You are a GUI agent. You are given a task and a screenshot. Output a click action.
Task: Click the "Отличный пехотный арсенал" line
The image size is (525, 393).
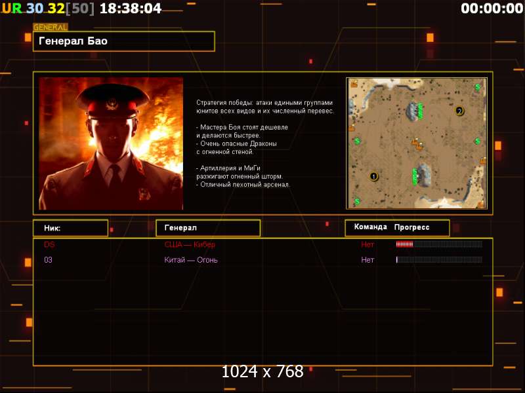click(x=243, y=185)
